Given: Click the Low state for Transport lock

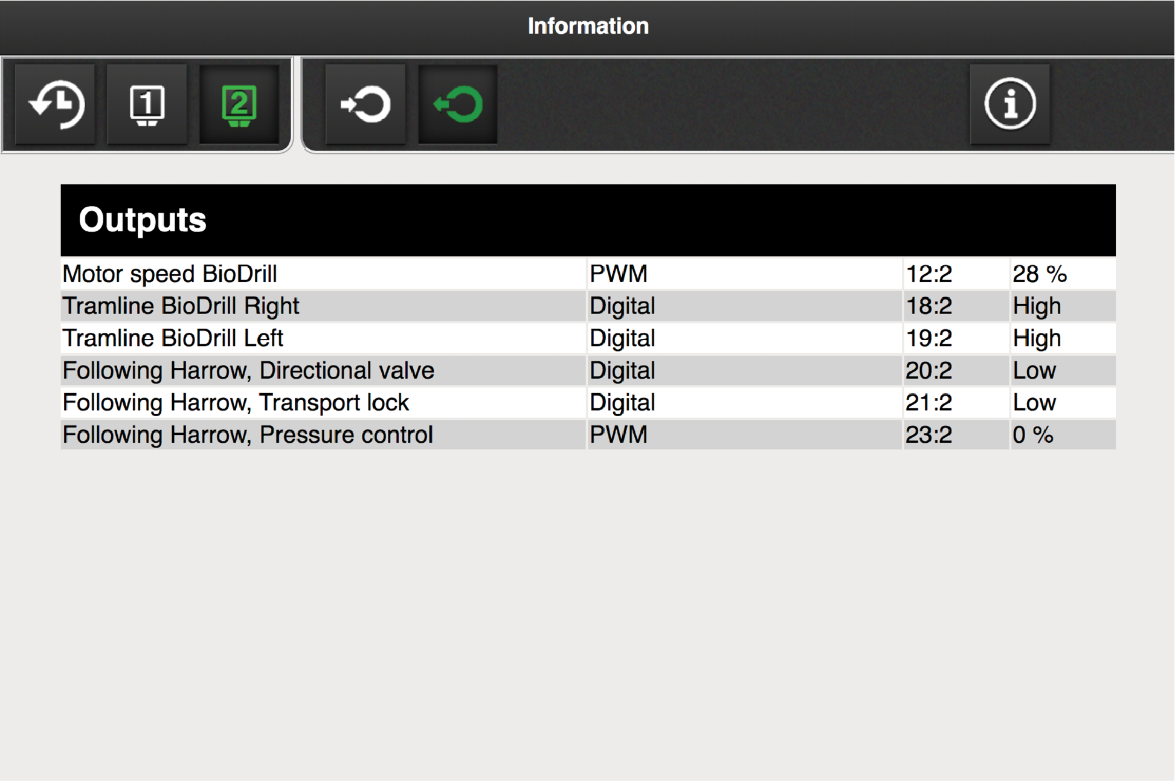Looking at the screenshot, I should point(1034,402).
